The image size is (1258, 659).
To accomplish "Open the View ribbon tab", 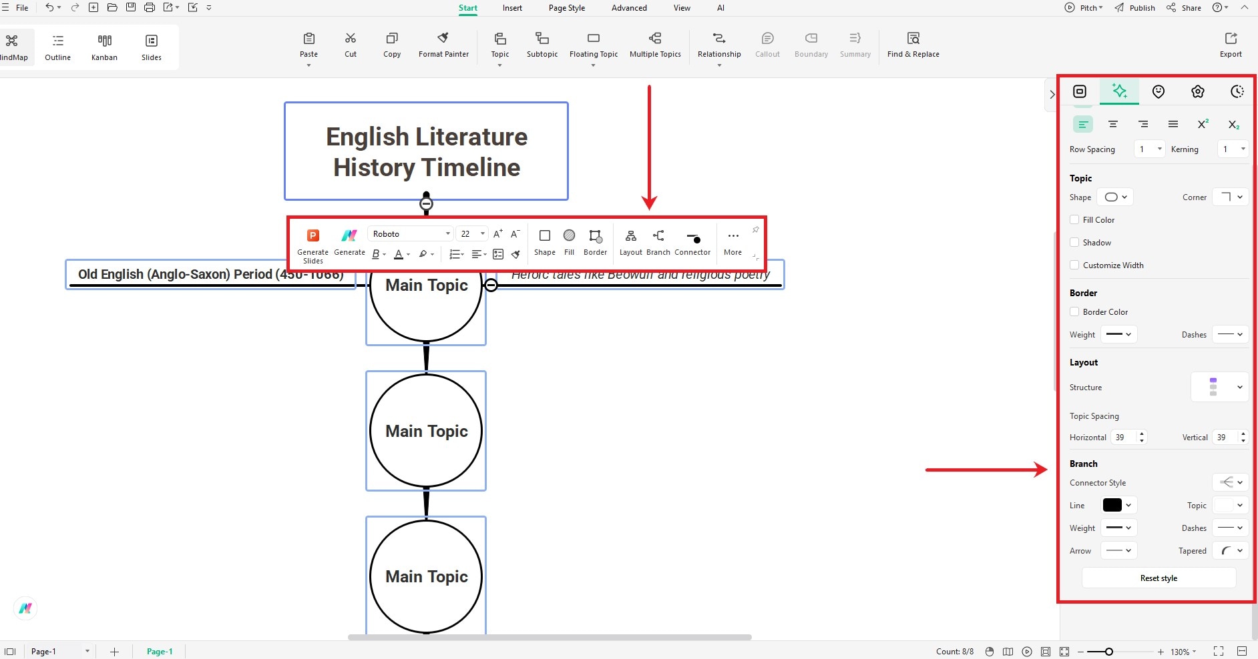I will point(682,8).
